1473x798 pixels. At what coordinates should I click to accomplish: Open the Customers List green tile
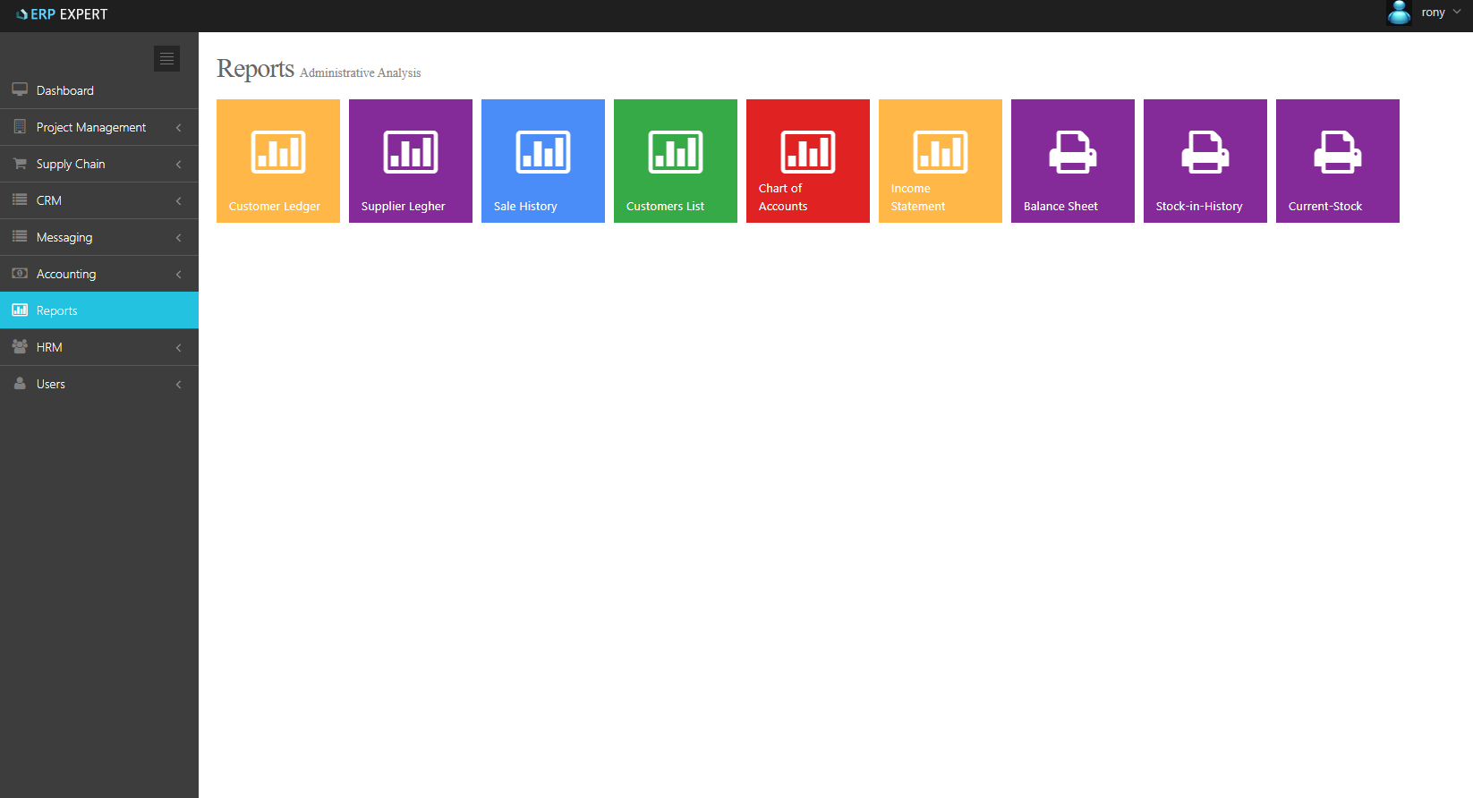(675, 161)
